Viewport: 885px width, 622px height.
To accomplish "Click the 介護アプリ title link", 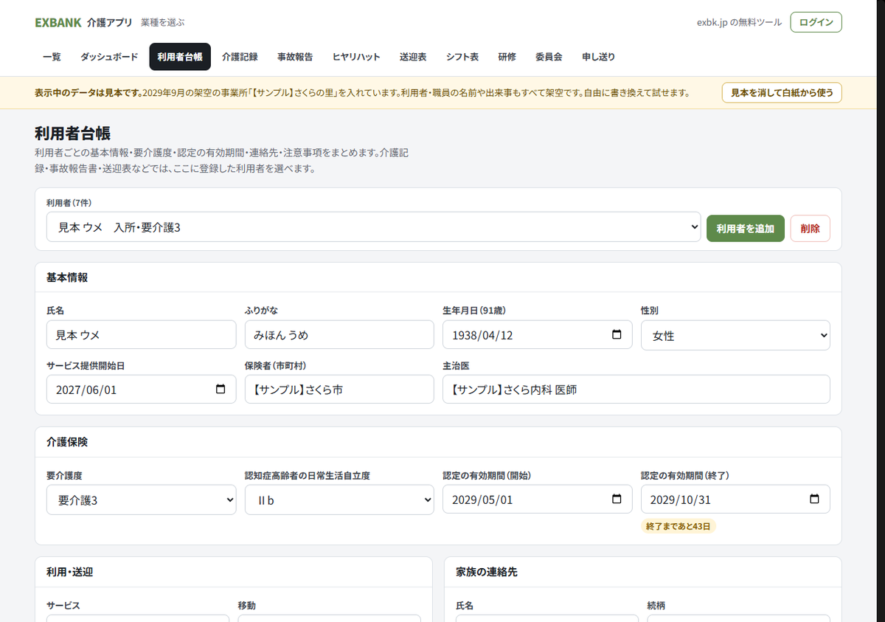I will pyautogui.click(x=109, y=22).
